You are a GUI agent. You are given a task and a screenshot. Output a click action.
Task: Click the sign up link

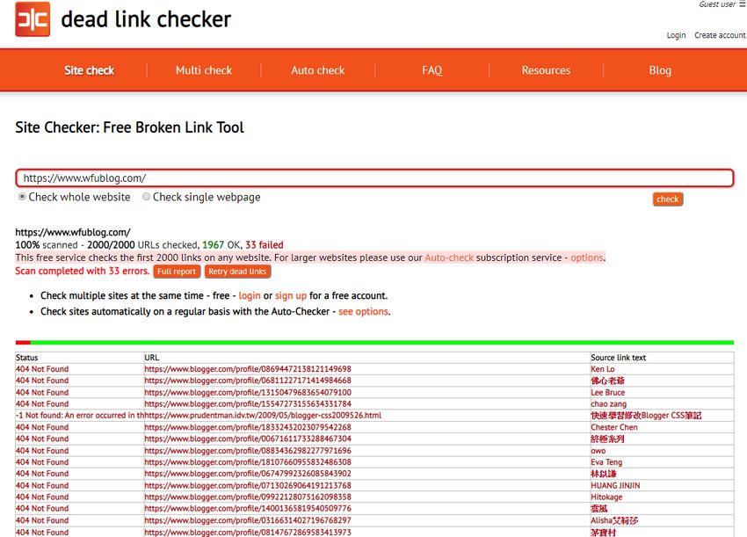[291, 296]
